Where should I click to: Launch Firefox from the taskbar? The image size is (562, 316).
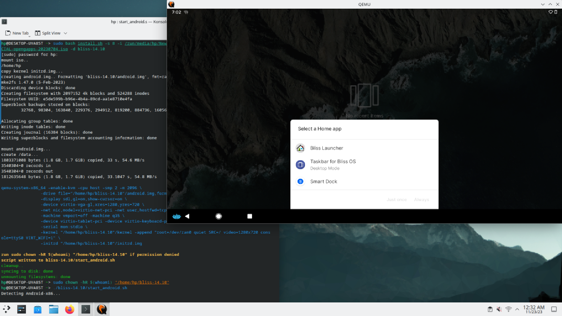pyautogui.click(x=70, y=309)
